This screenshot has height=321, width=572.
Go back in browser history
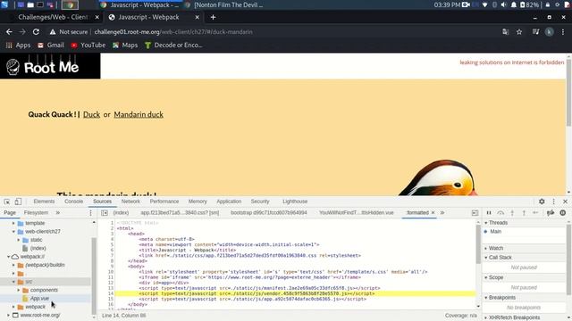coord(9,32)
